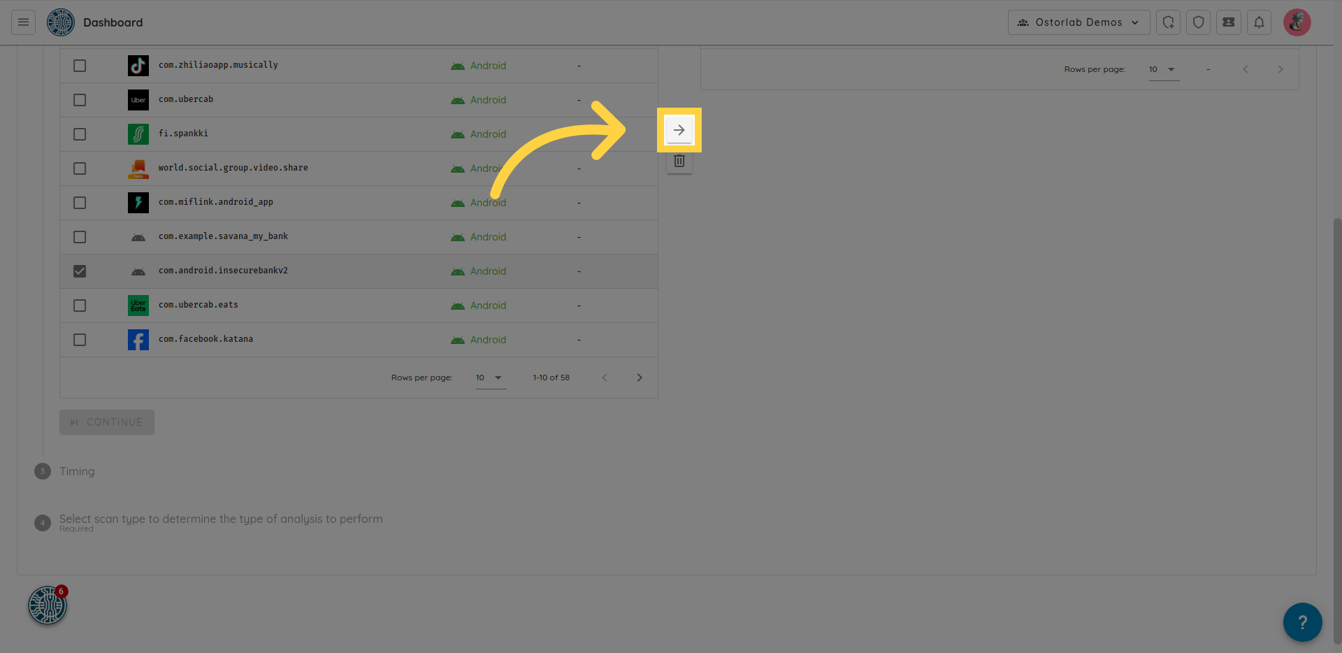Tick the fi.spankki checkbox
1342x653 pixels.
click(x=80, y=134)
